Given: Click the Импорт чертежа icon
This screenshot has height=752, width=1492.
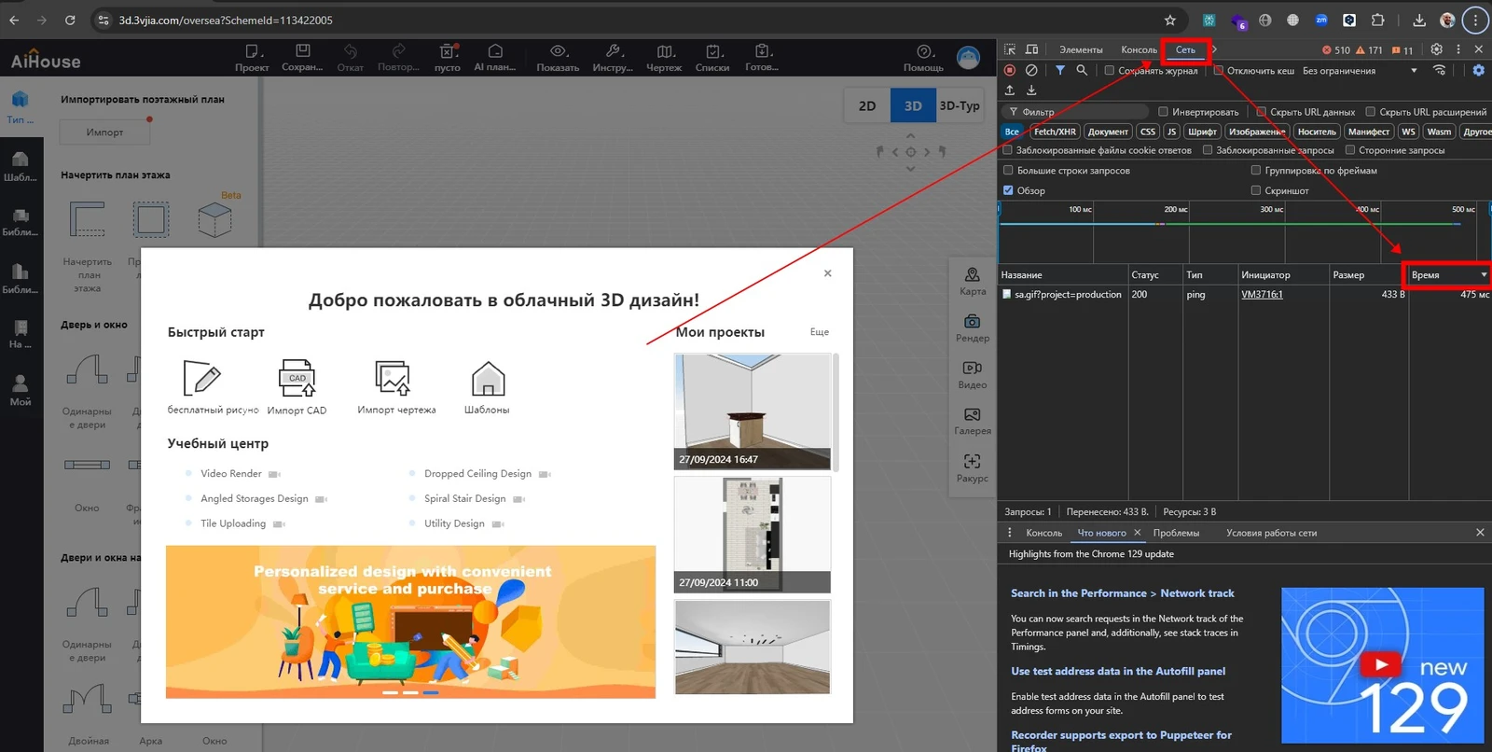Looking at the screenshot, I should (x=393, y=379).
